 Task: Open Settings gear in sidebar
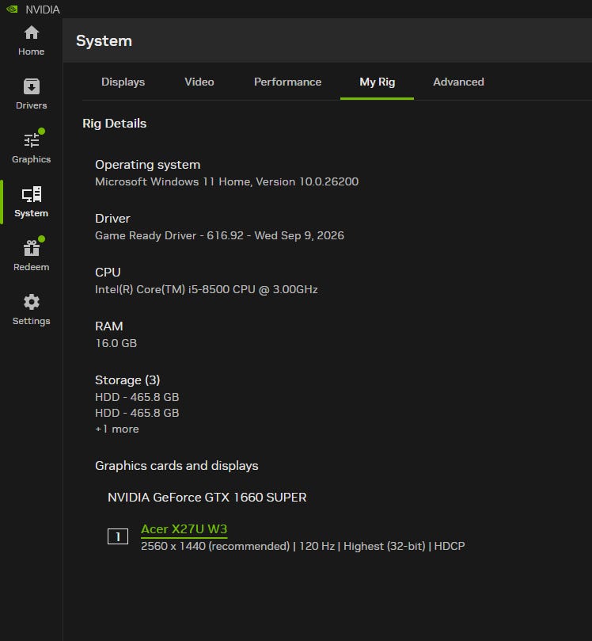coord(31,310)
